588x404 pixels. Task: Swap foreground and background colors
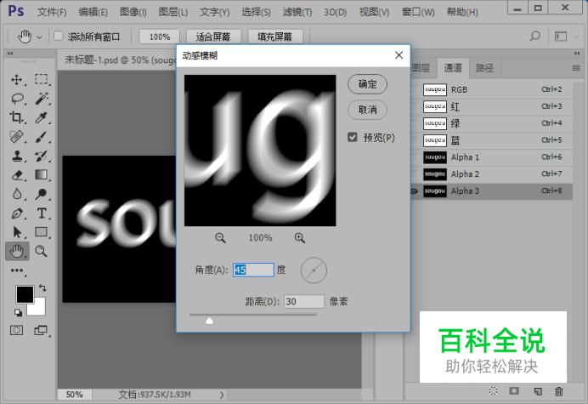42,288
